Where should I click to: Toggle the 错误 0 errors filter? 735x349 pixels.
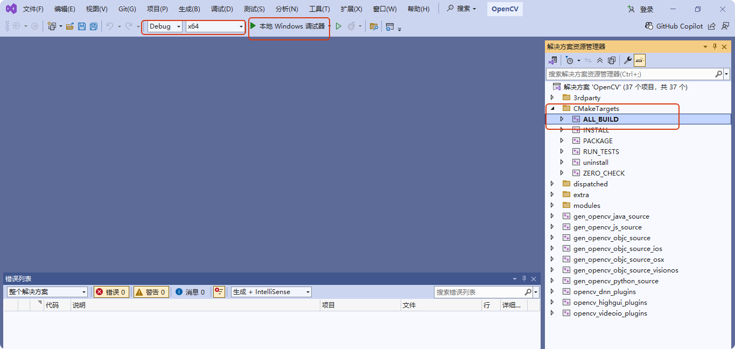pyautogui.click(x=111, y=292)
